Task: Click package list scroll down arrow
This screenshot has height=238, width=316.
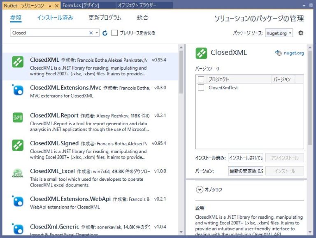Action: [x=181, y=232]
